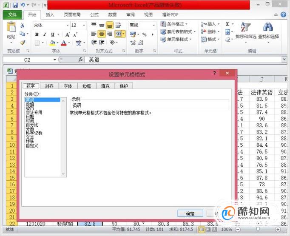The height and width of the screenshot is (236, 290).
Task: Click the formula bar showing 英语
Action: (183, 60)
